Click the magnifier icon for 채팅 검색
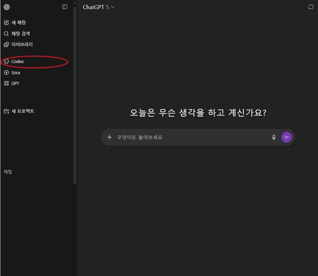 [x=6, y=34]
